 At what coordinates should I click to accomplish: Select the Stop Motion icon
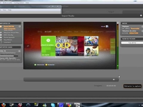(1, 40)
